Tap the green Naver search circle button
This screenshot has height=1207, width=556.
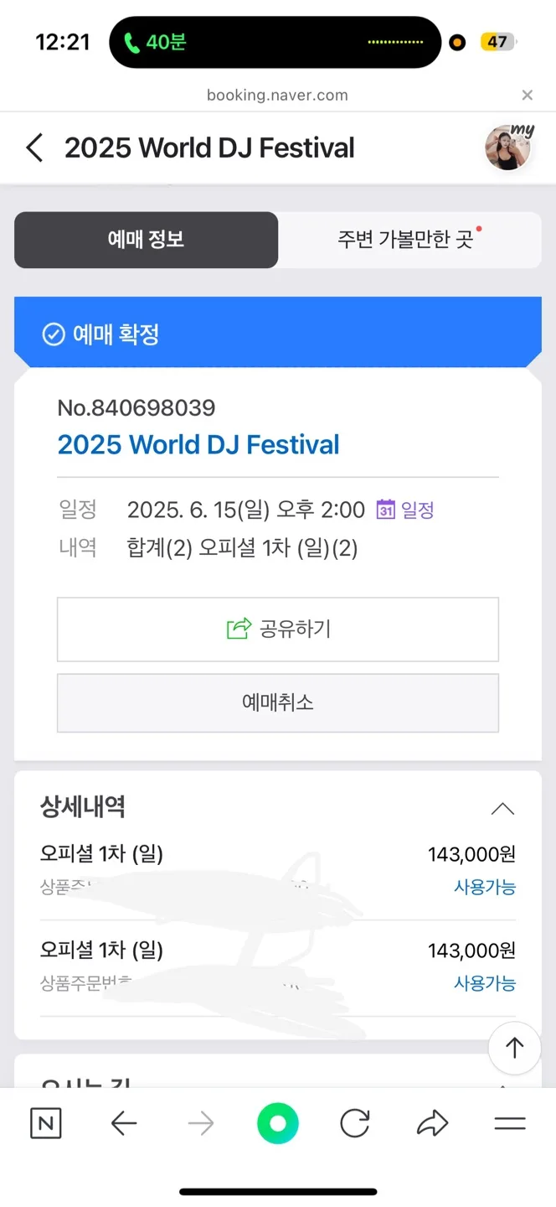tap(278, 1124)
